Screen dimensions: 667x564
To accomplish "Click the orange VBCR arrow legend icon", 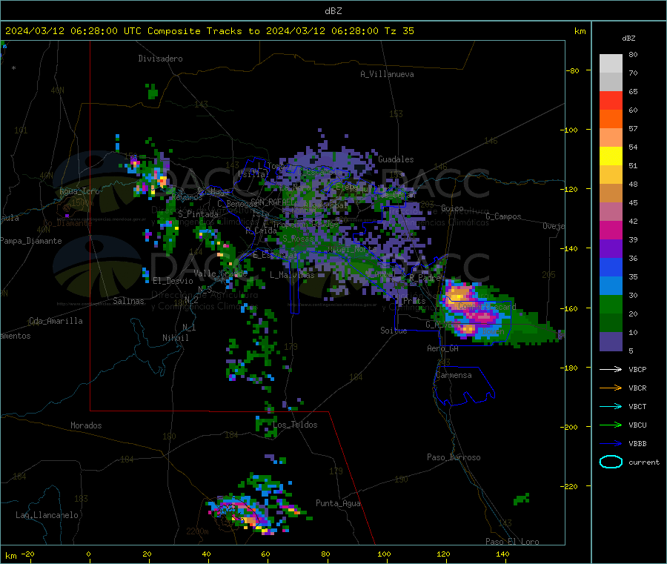I will [x=611, y=388].
